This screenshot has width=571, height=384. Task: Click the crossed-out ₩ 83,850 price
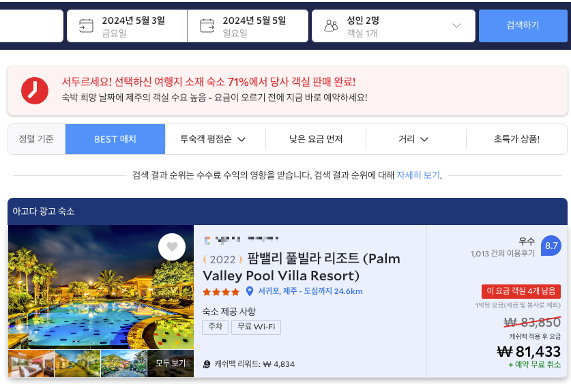pos(532,322)
